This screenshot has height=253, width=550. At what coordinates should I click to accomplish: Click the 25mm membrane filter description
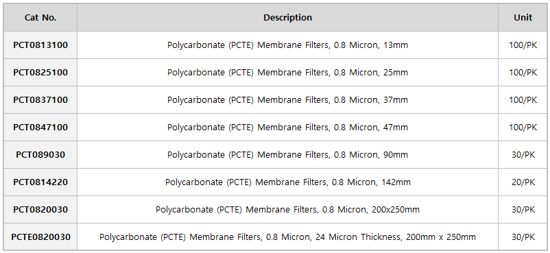(287, 72)
